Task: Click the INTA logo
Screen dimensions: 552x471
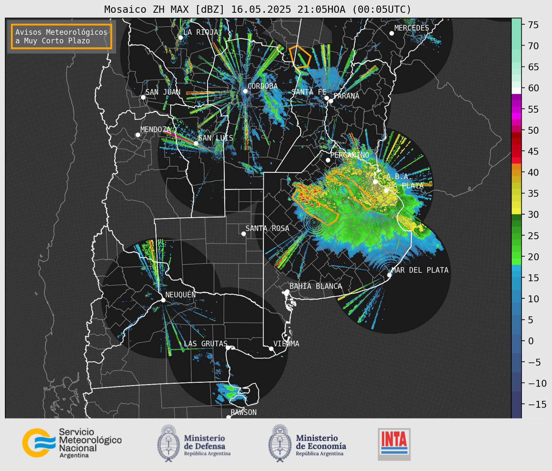Action: (x=394, y=444)
